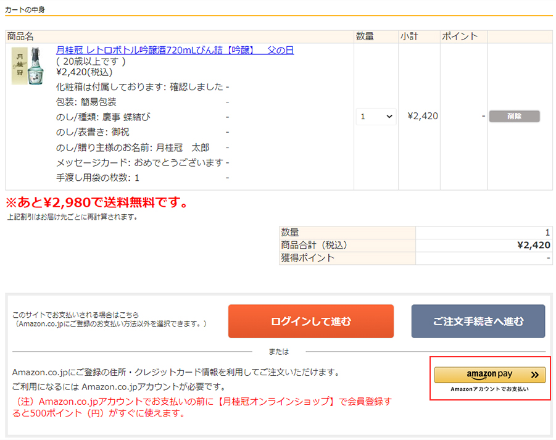The height and width of the screenshot is (440, 556).
Task: Click the カートの中身 section heading
Action: [25, 10]
